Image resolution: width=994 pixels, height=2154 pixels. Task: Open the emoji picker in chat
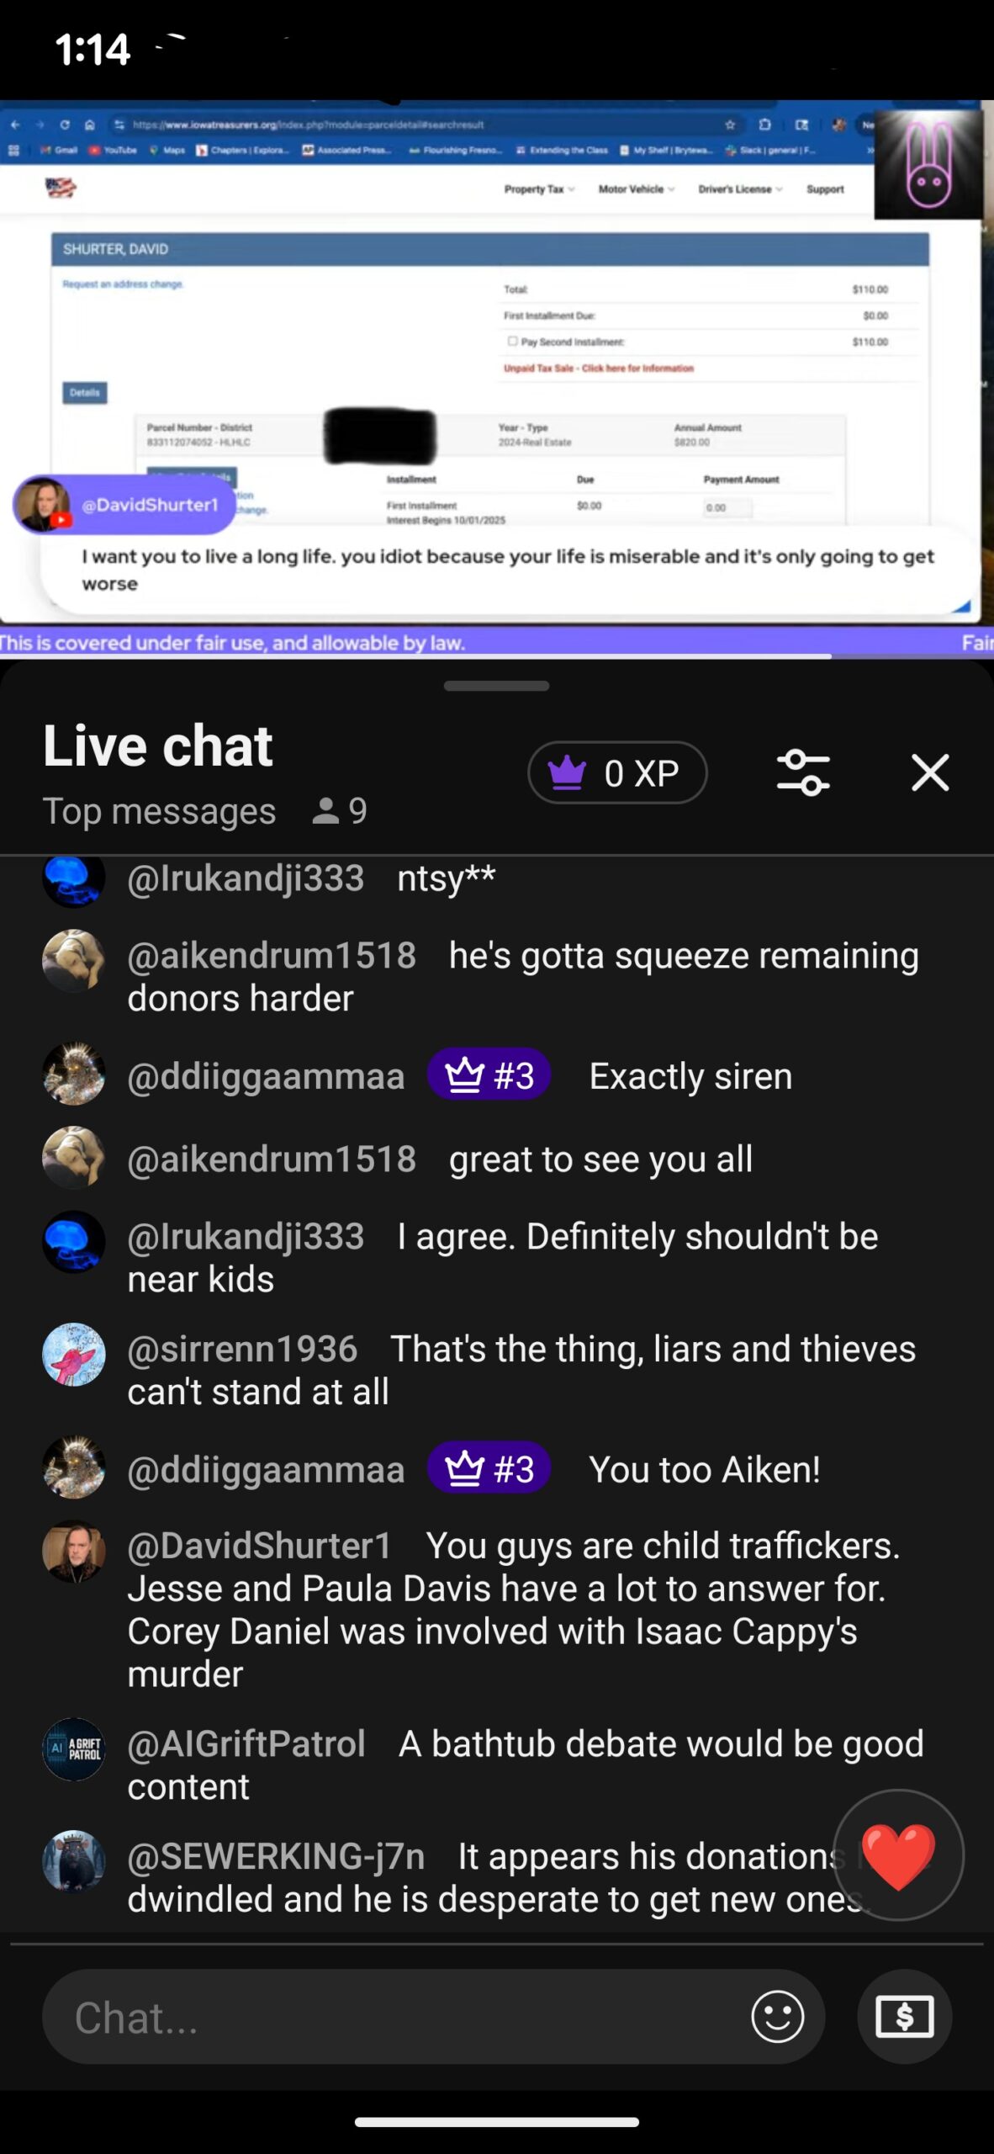point(777,2016)
